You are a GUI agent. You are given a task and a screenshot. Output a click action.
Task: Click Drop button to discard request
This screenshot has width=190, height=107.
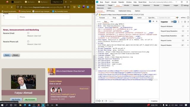(x=114, y=18)
